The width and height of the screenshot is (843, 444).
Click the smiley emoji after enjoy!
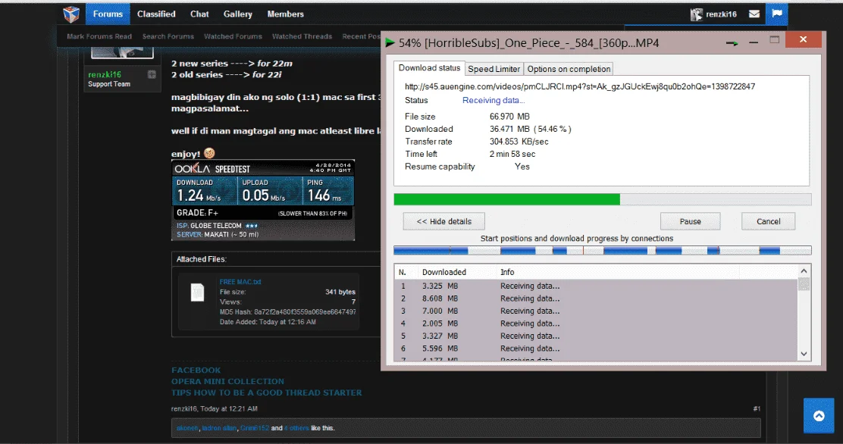(209, 153)
